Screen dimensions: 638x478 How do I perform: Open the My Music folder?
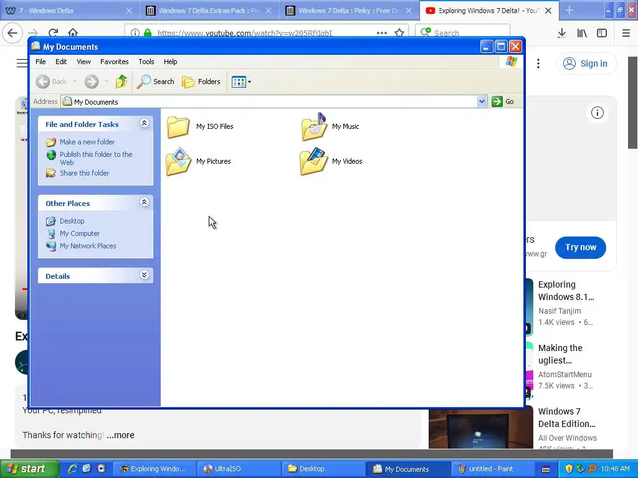[330, 126]
